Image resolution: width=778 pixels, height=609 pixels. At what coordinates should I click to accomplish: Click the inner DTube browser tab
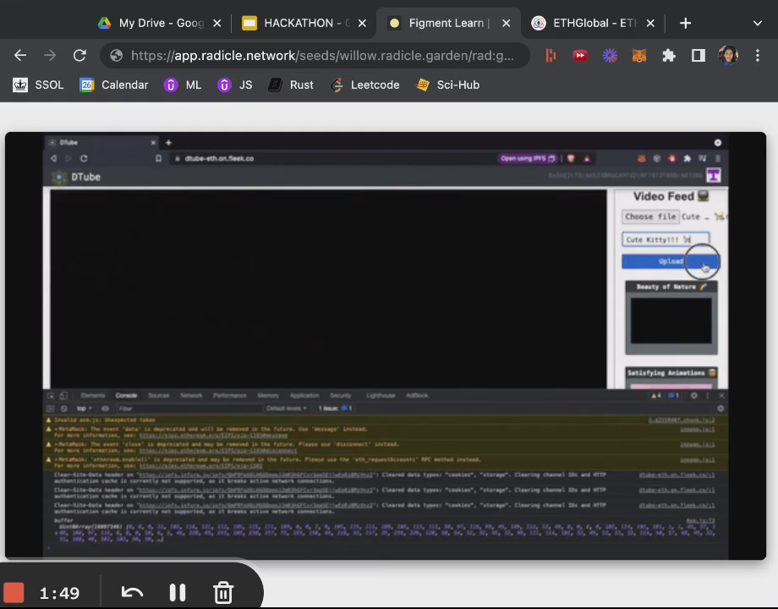click(101, 142)
